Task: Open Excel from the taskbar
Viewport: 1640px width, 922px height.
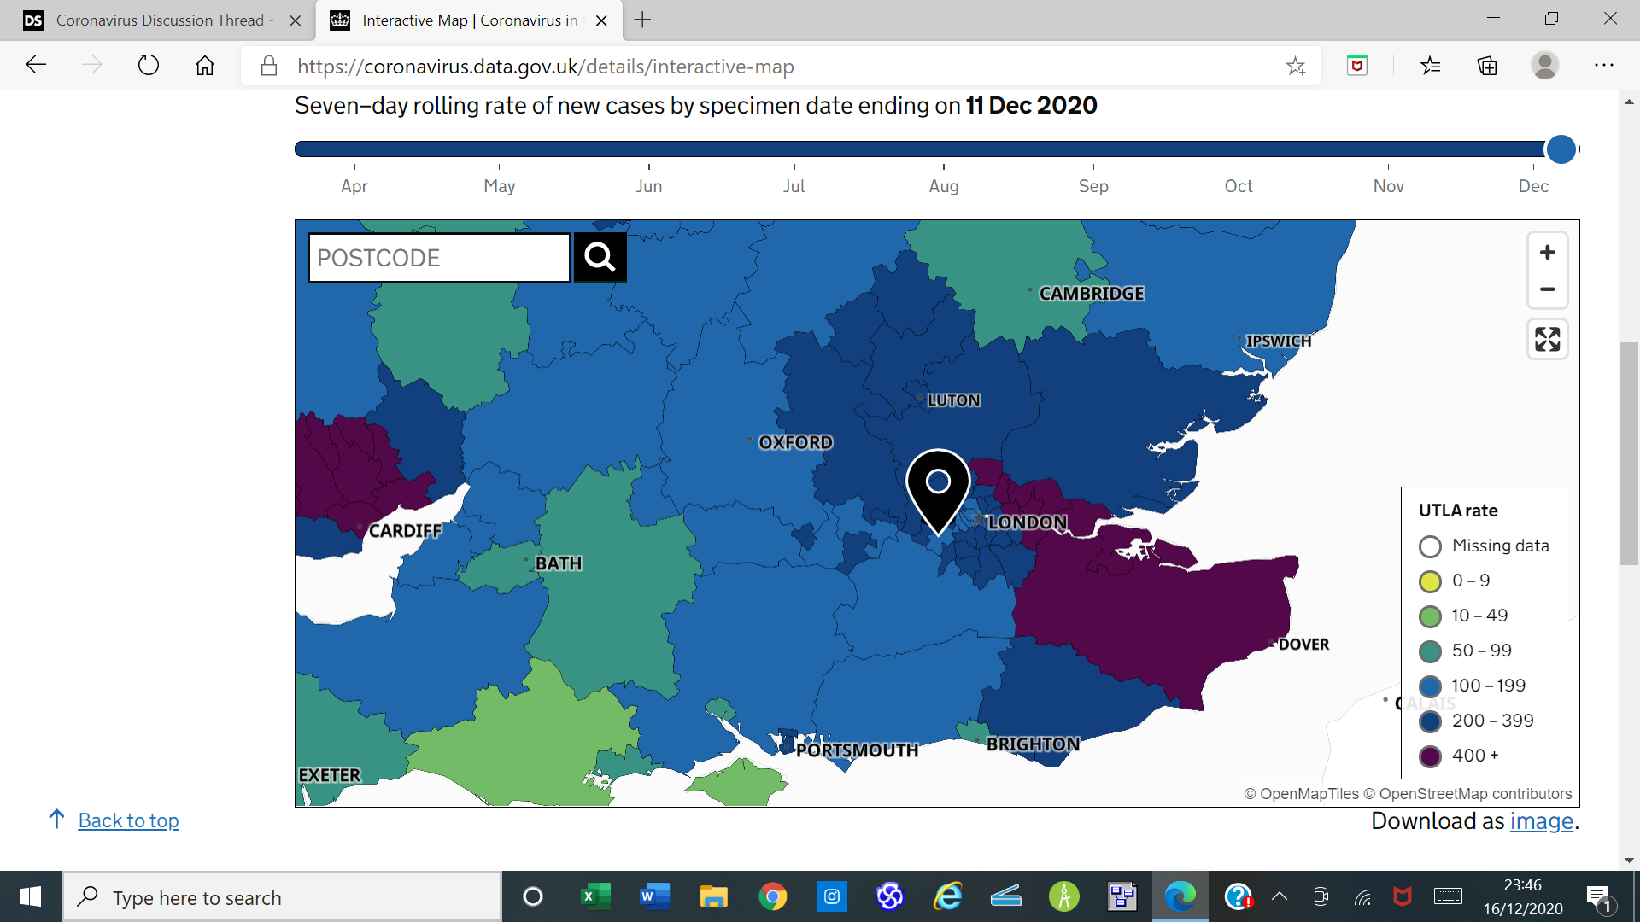Action: [595, 896]
